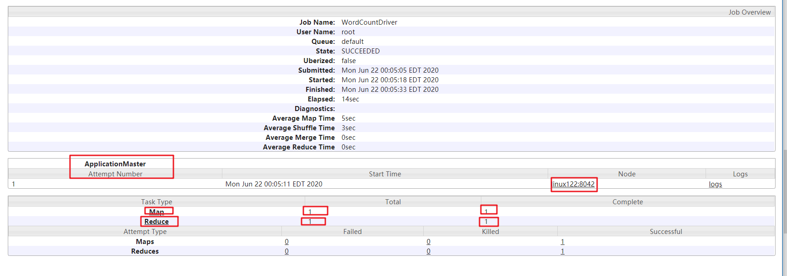Open failed Maps attempts count
Screen dimensions: 787x276
pyautogui.click(x=286, y=241)
